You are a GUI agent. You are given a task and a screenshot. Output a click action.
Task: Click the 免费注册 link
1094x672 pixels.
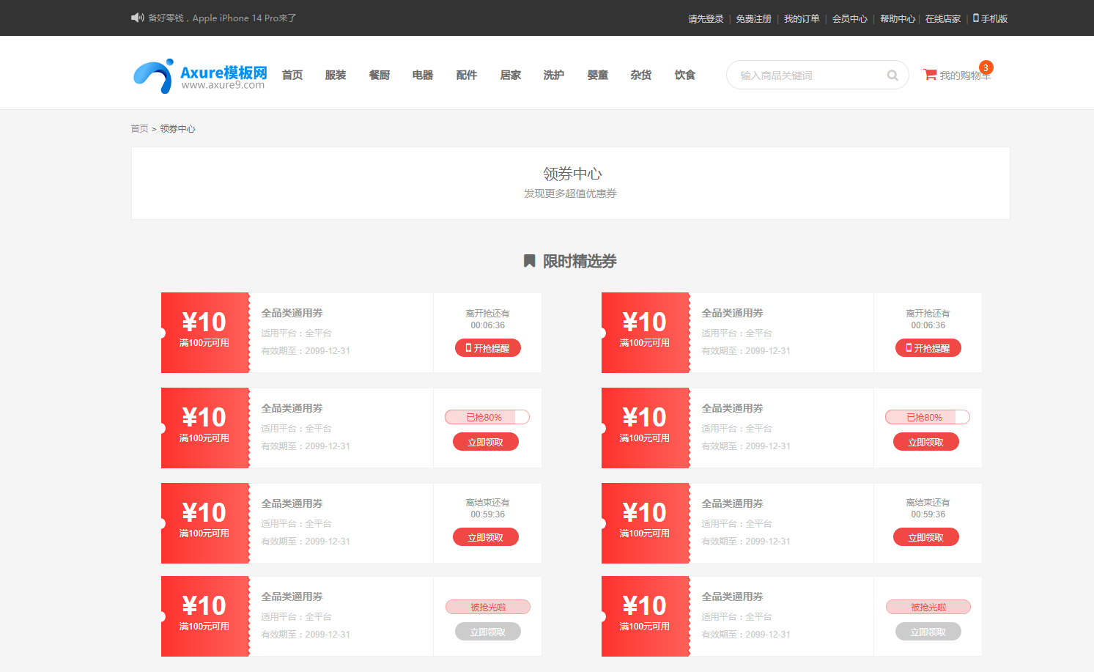[x=754, y=19]
